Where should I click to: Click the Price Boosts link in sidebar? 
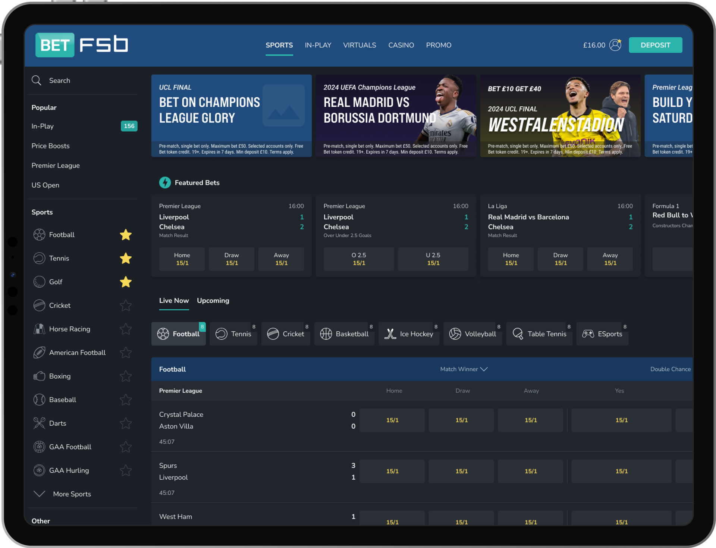[50, 145]
